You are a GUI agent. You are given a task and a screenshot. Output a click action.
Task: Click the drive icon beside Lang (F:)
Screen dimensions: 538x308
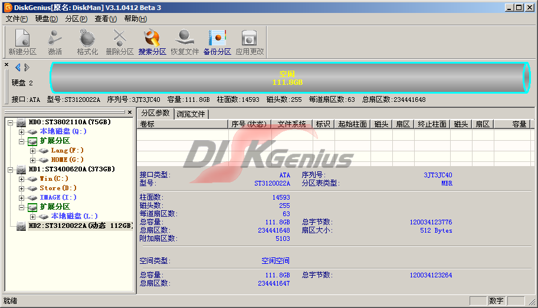44,150
